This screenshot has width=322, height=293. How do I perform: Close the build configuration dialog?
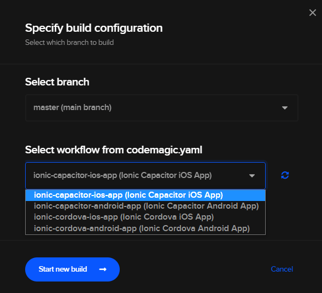pos(313,13)
